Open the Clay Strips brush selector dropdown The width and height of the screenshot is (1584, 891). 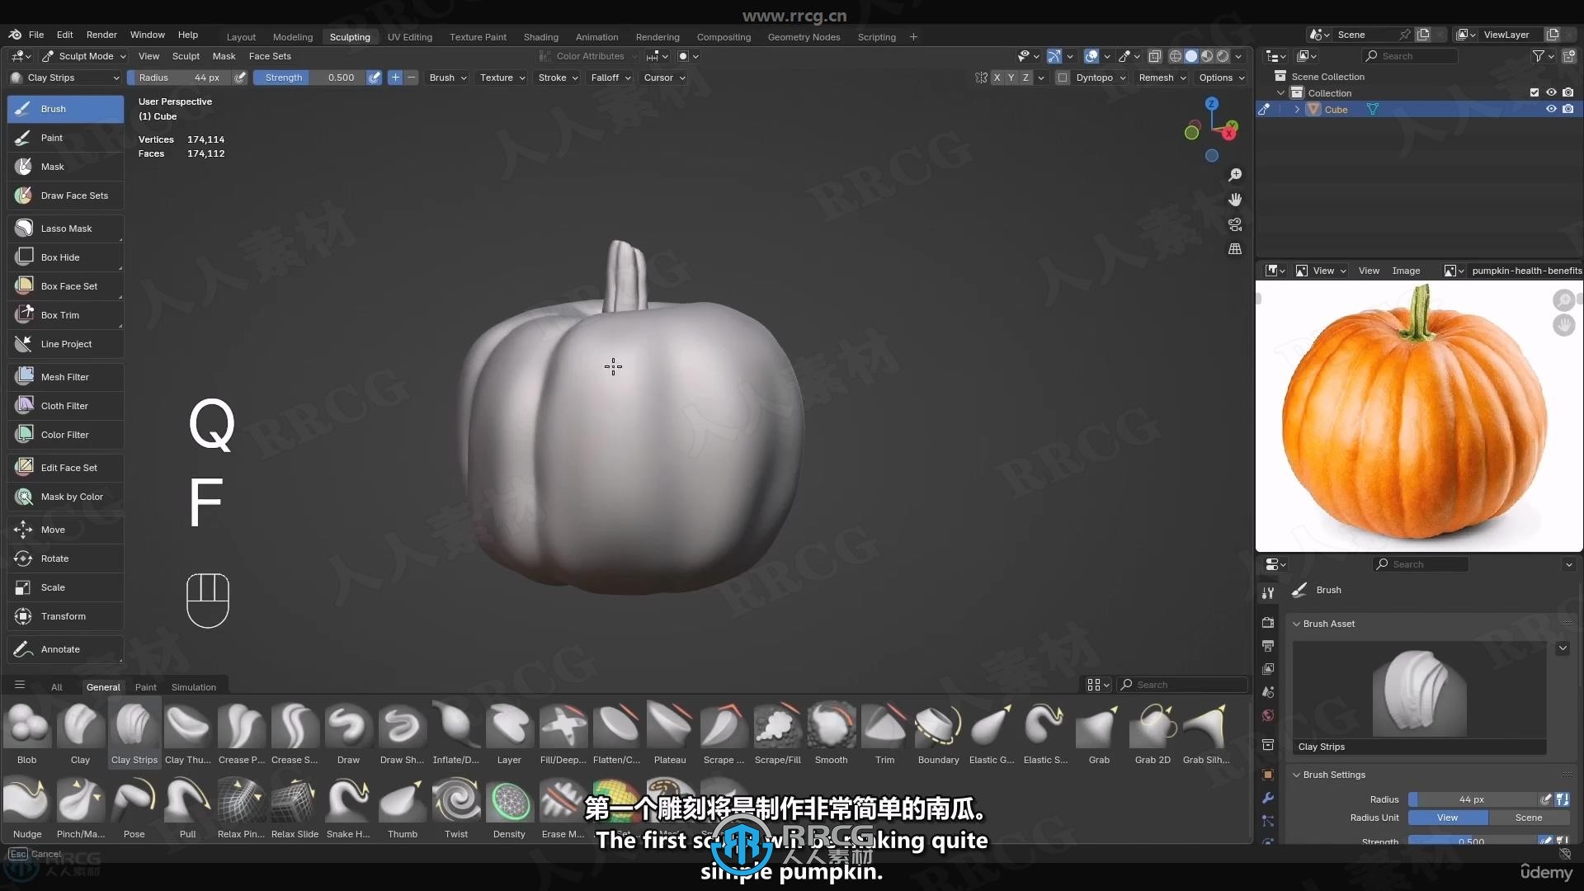tap(65, 78)
